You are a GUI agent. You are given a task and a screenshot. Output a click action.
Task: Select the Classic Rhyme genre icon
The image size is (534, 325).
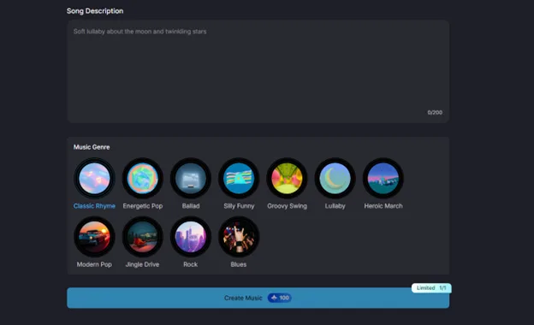point(94,179)
